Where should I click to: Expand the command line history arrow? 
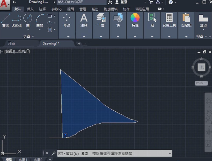click(x=170, y=153)
